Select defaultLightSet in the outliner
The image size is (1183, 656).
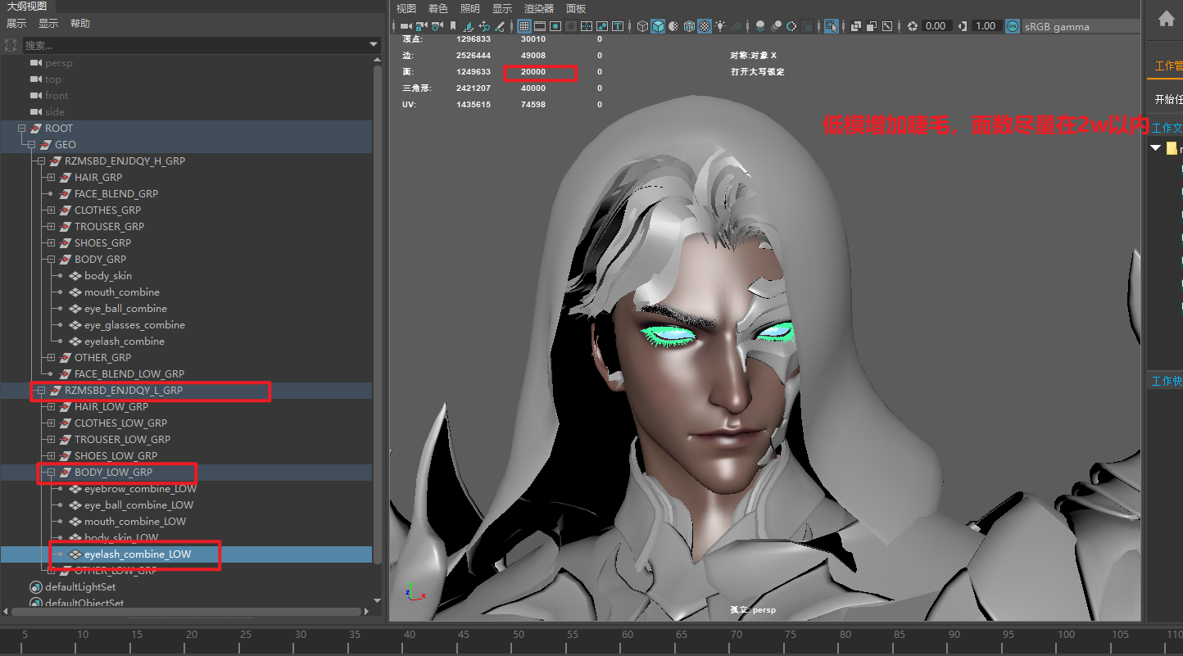pyautogui.click(x=80, y=587)
